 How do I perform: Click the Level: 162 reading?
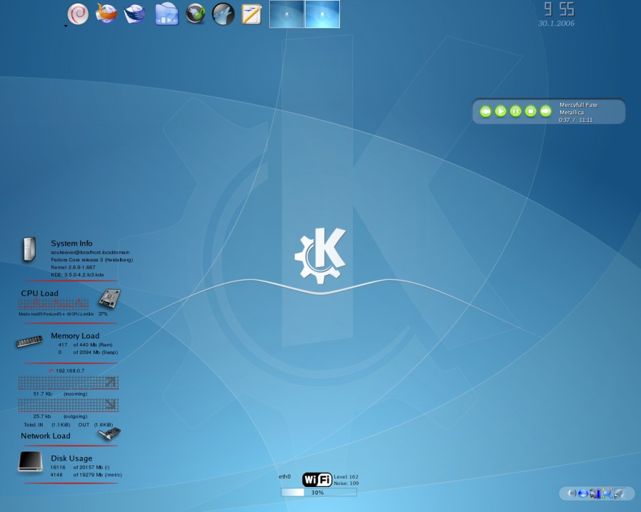[x=346, y=476]
